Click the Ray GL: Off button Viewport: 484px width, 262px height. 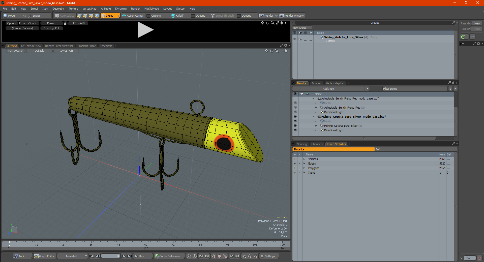66,51
